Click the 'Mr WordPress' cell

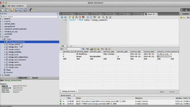(82, 54)
